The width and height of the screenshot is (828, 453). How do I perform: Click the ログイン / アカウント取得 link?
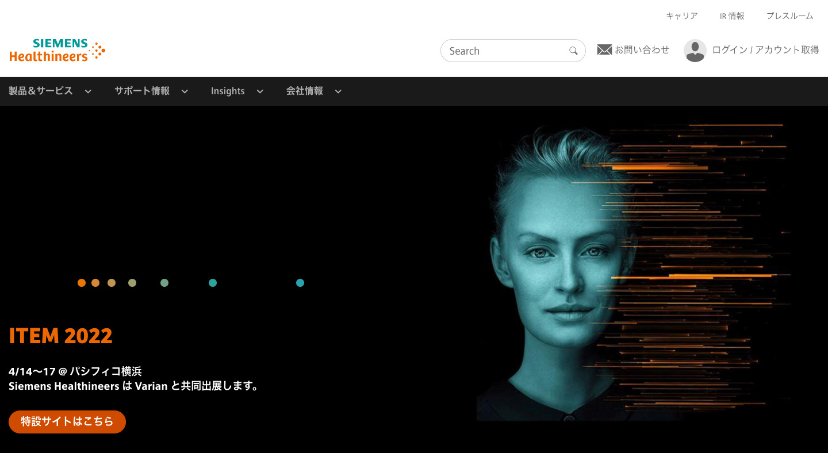765,50
